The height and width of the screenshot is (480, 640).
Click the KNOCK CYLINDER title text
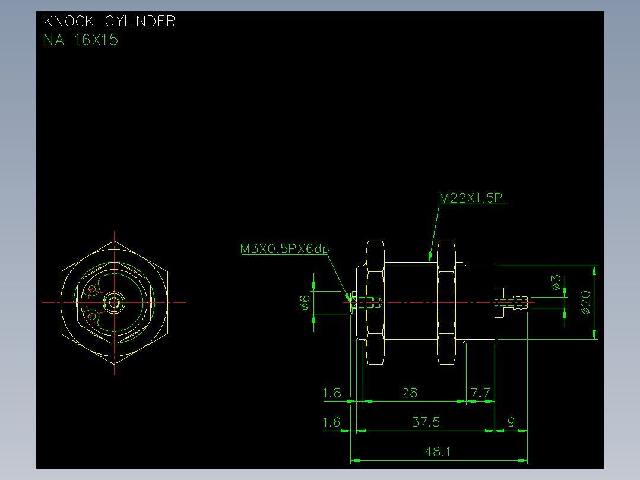[x=109, y=21]
